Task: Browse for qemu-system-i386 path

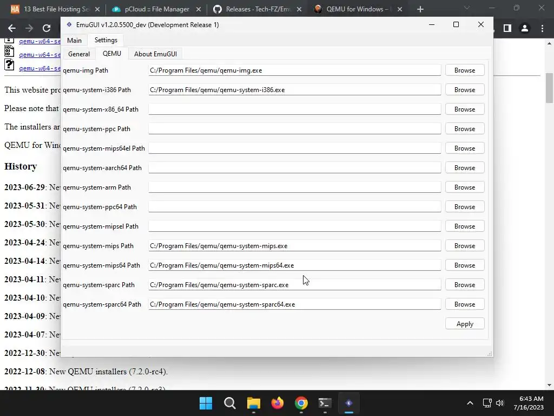Action: [465, 89]
